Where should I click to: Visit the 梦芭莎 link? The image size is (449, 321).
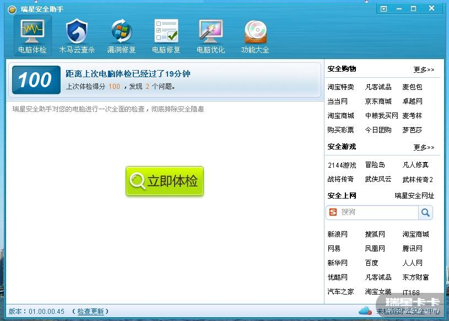[x=412, y=130]
